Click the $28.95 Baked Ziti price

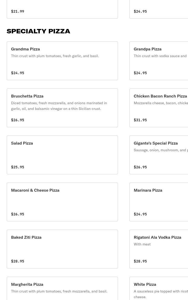18,261
